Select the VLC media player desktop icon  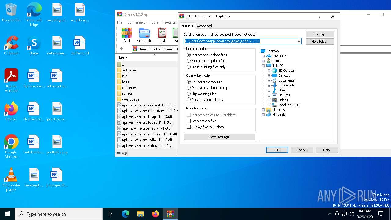(11, 180)
